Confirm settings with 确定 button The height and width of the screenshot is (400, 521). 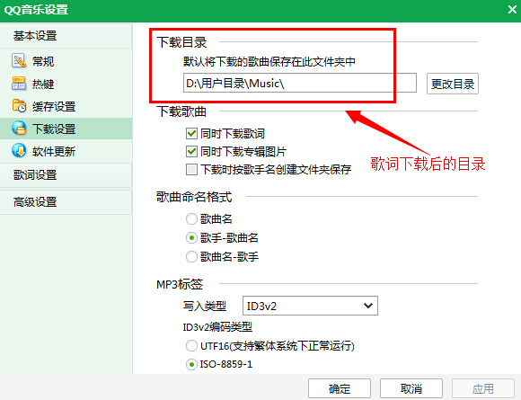[340, 388]
